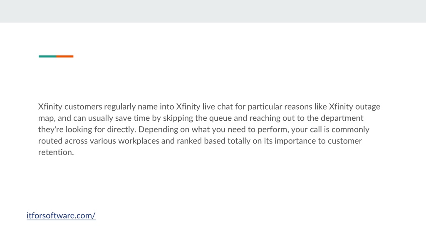
Task: Open the itforsoftware.com/ link
Action: (x=61, y=215)
